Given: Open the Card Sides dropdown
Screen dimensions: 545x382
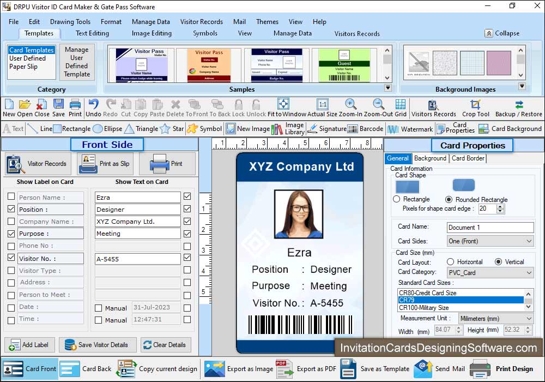Looking at the screenshot, I should coord(490,241).
